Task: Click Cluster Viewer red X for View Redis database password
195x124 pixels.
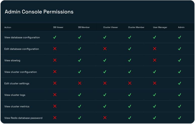Action: tap(105, 118)
